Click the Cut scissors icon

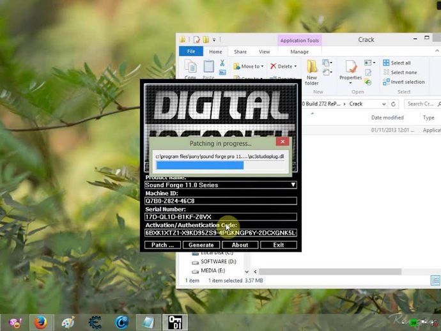[x=222, y=63]
